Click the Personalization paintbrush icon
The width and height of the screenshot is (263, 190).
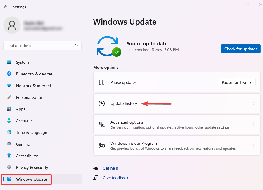tap(9, 97)
